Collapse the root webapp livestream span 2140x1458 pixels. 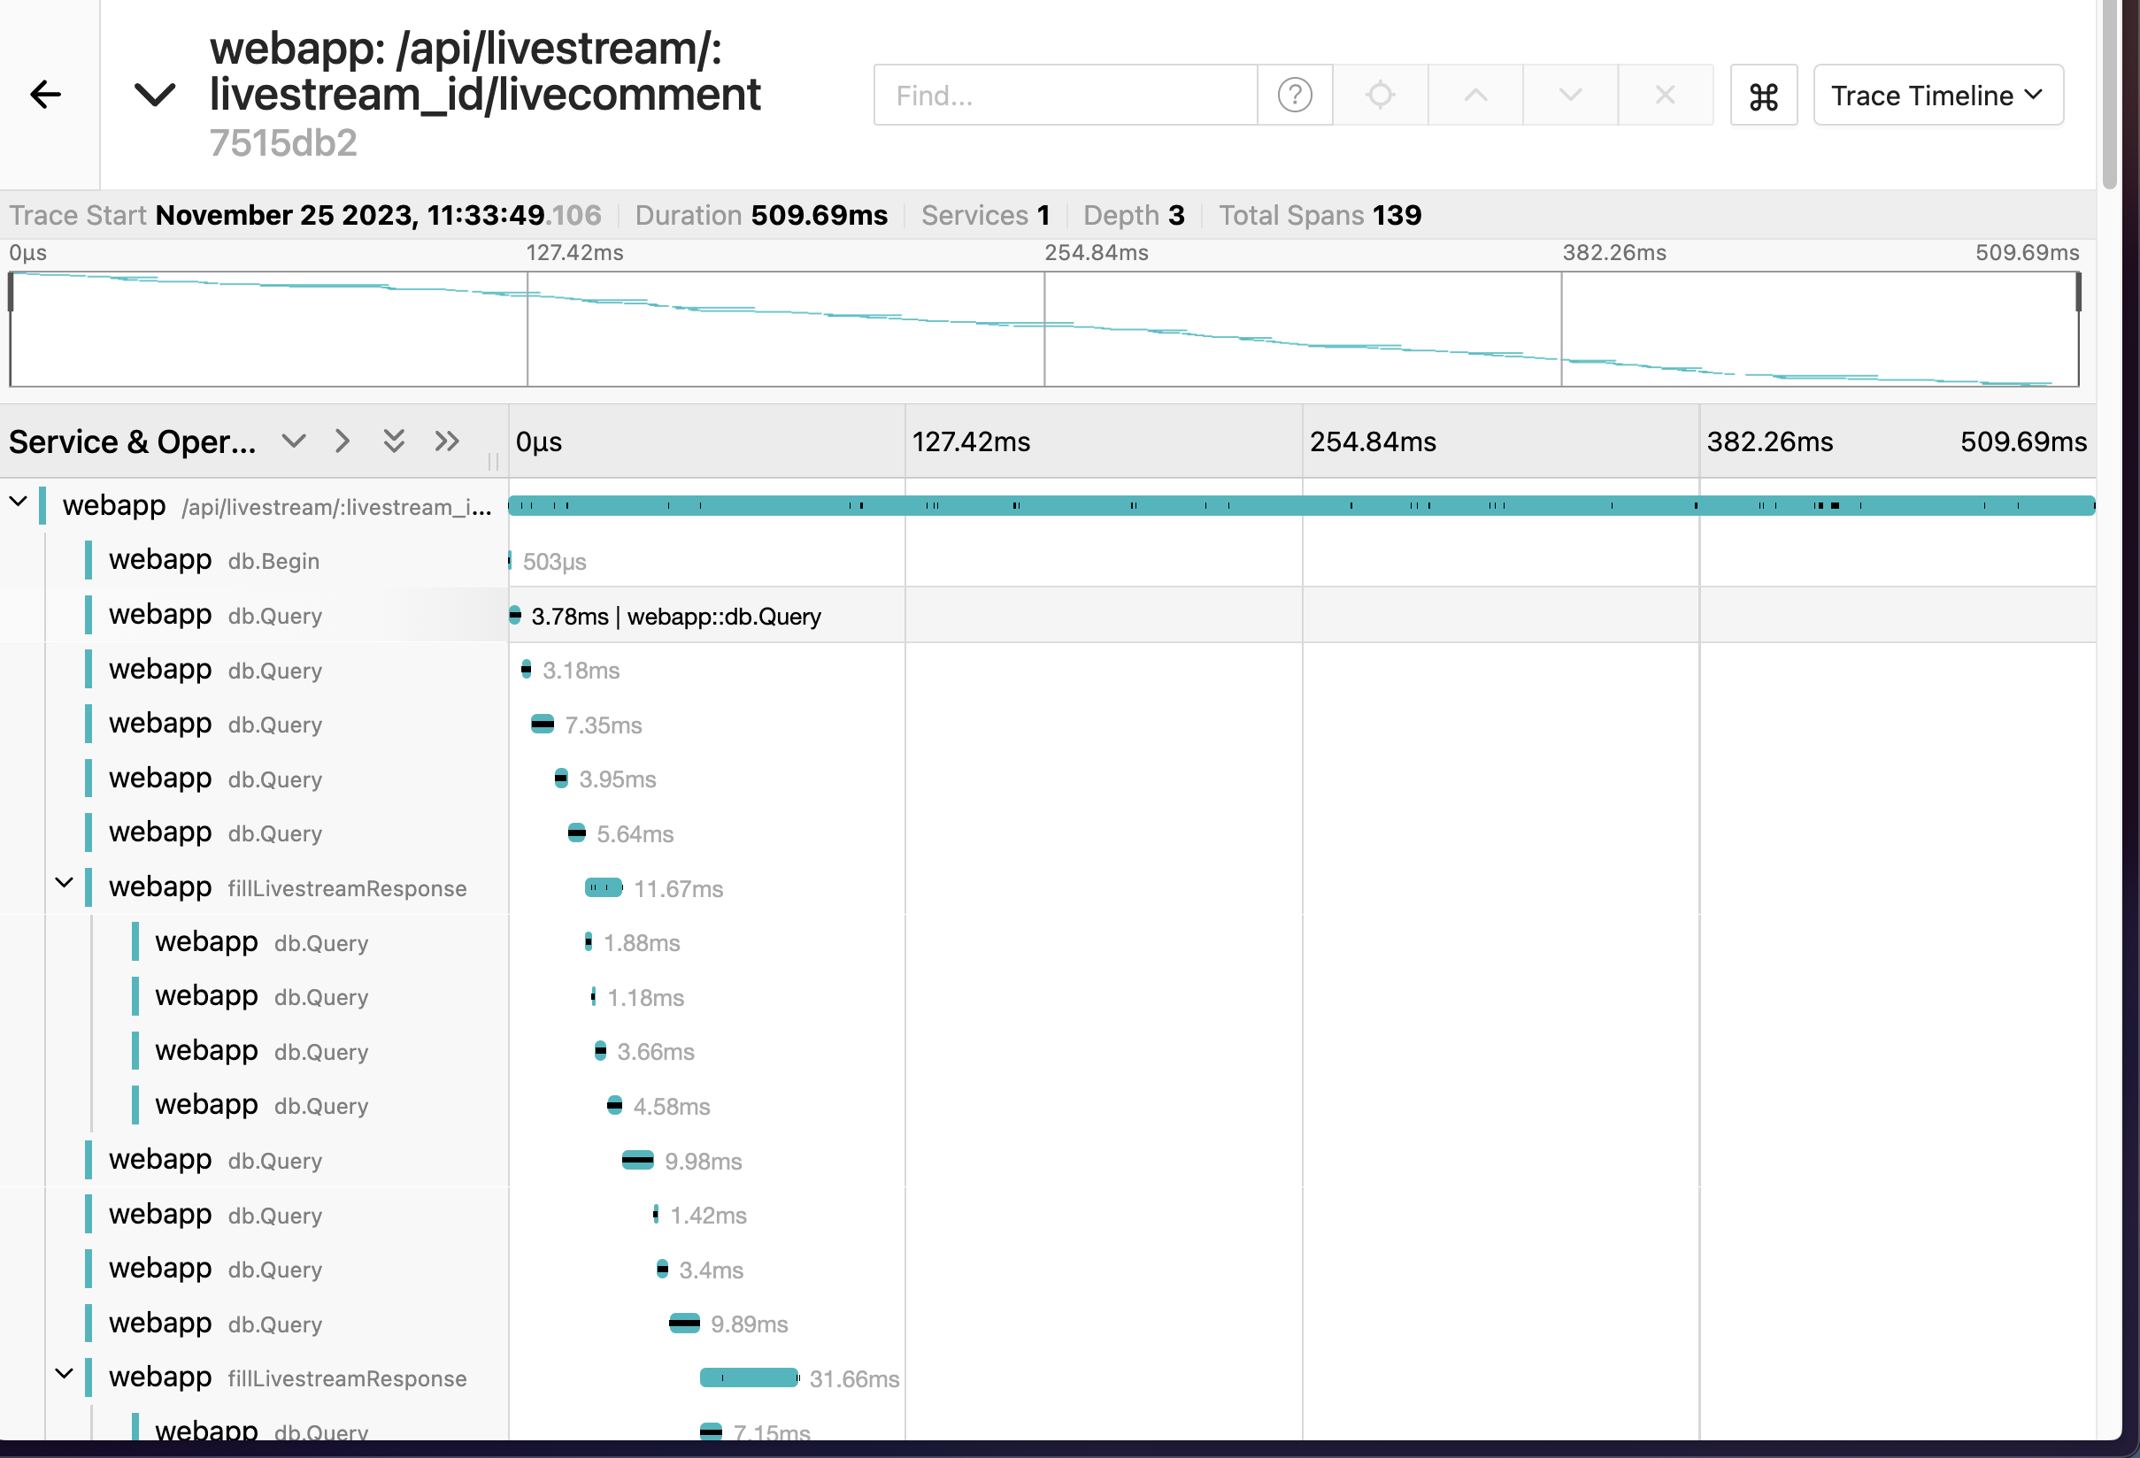(x=19, y=503)
